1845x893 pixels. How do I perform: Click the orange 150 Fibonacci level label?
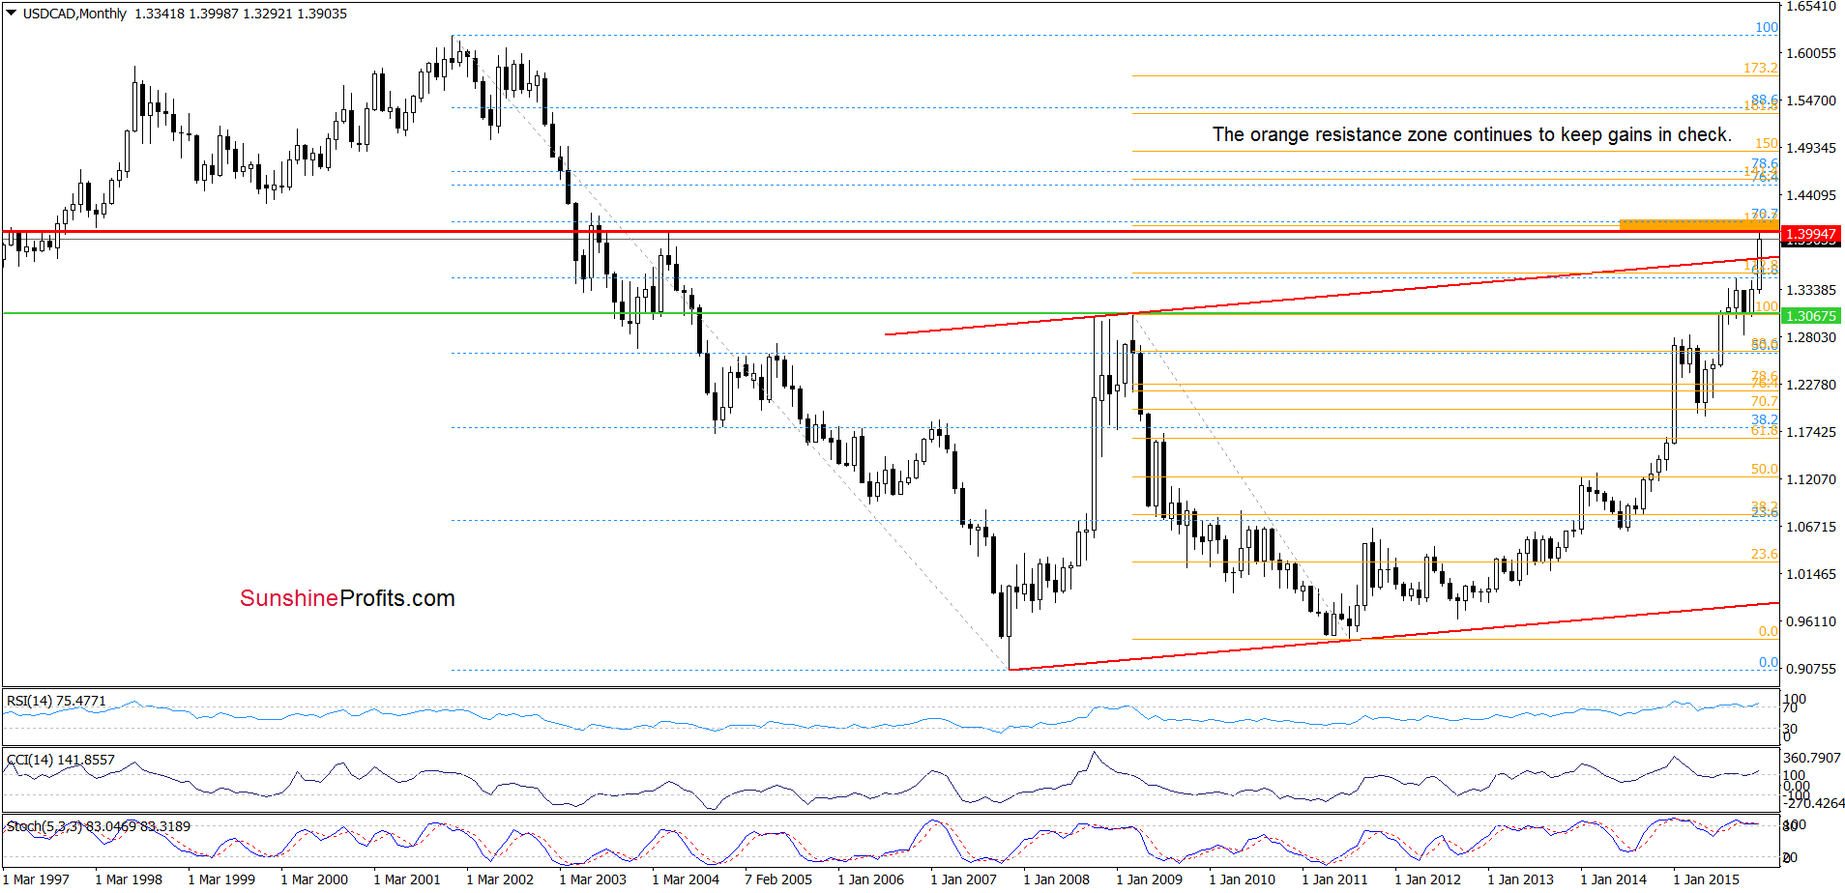(1767, 143)
